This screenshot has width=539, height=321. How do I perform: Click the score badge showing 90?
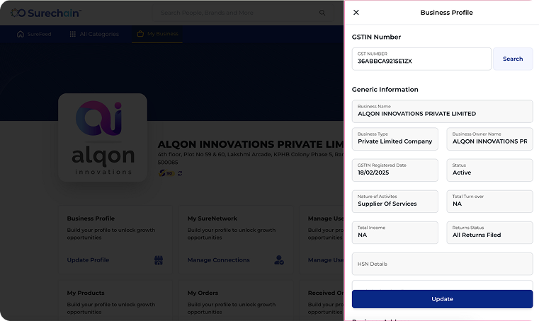166,173
